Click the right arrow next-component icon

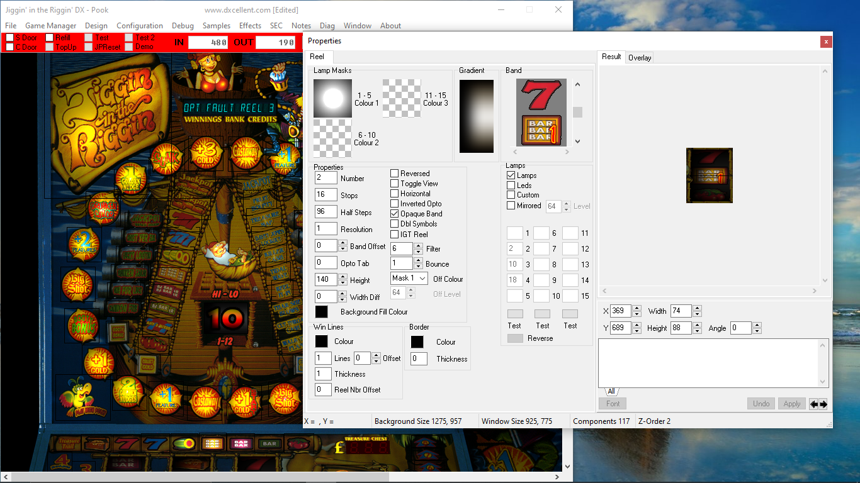[823, 404]
